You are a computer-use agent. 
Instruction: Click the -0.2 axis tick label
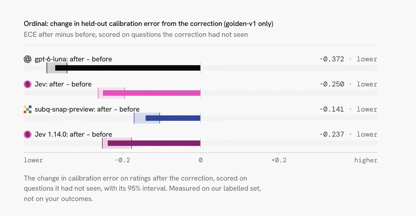coord(123,160)
